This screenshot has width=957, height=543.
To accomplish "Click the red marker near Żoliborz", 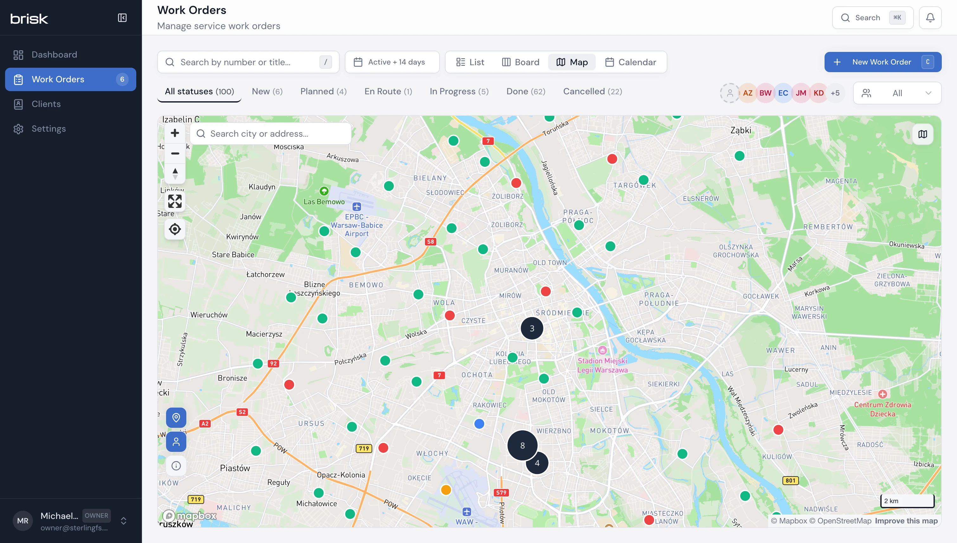I will 516,183.
